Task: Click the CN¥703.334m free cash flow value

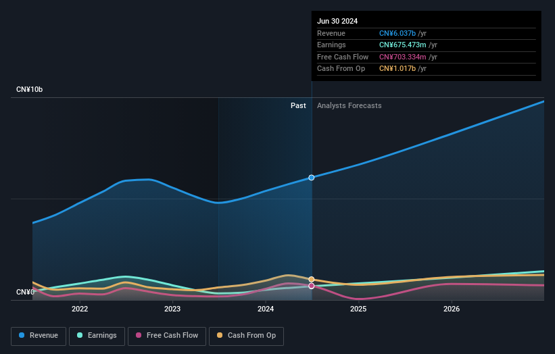Action: [402, 57]
